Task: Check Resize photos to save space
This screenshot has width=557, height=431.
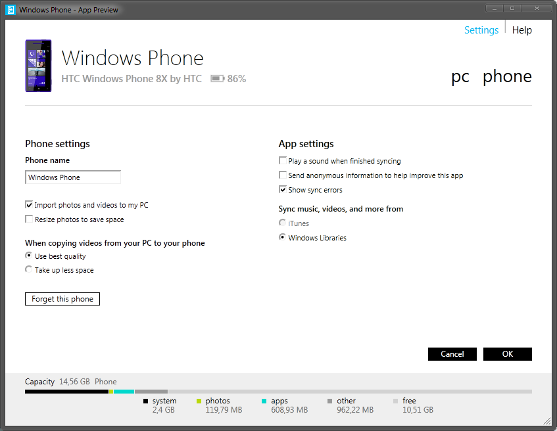Action: (29, 219)
